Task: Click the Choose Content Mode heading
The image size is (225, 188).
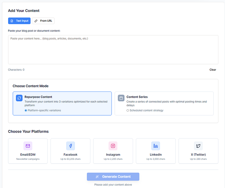Action: 30,86
